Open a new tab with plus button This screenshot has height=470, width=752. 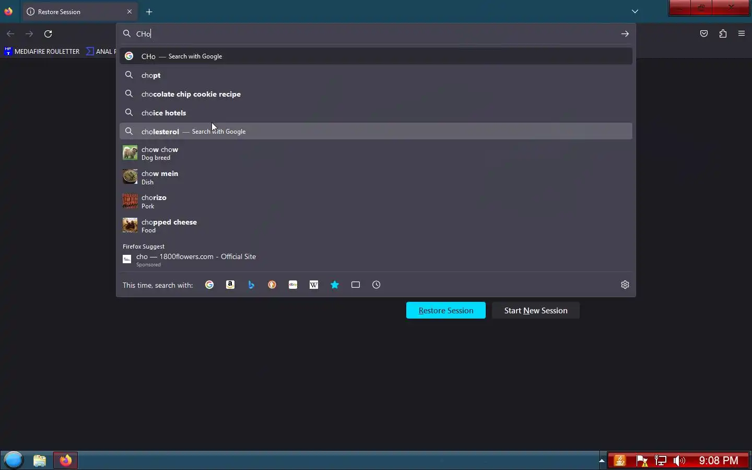tap(149, 11)
